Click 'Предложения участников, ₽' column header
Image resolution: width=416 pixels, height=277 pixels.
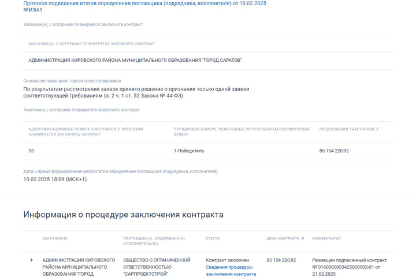coord(349,129)
